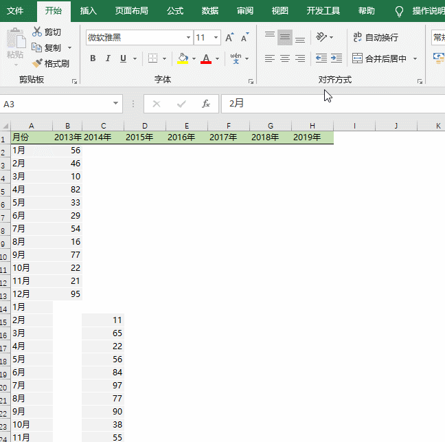This screenshot has height=442, width=445.
Task: Open the Formulas (公式) tab
Action: coord(174,10)
